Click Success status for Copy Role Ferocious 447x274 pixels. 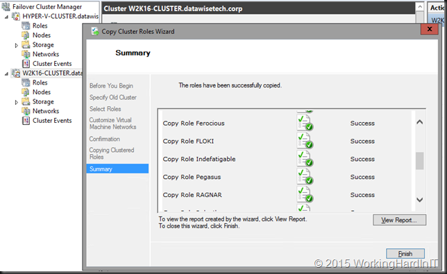362,123
